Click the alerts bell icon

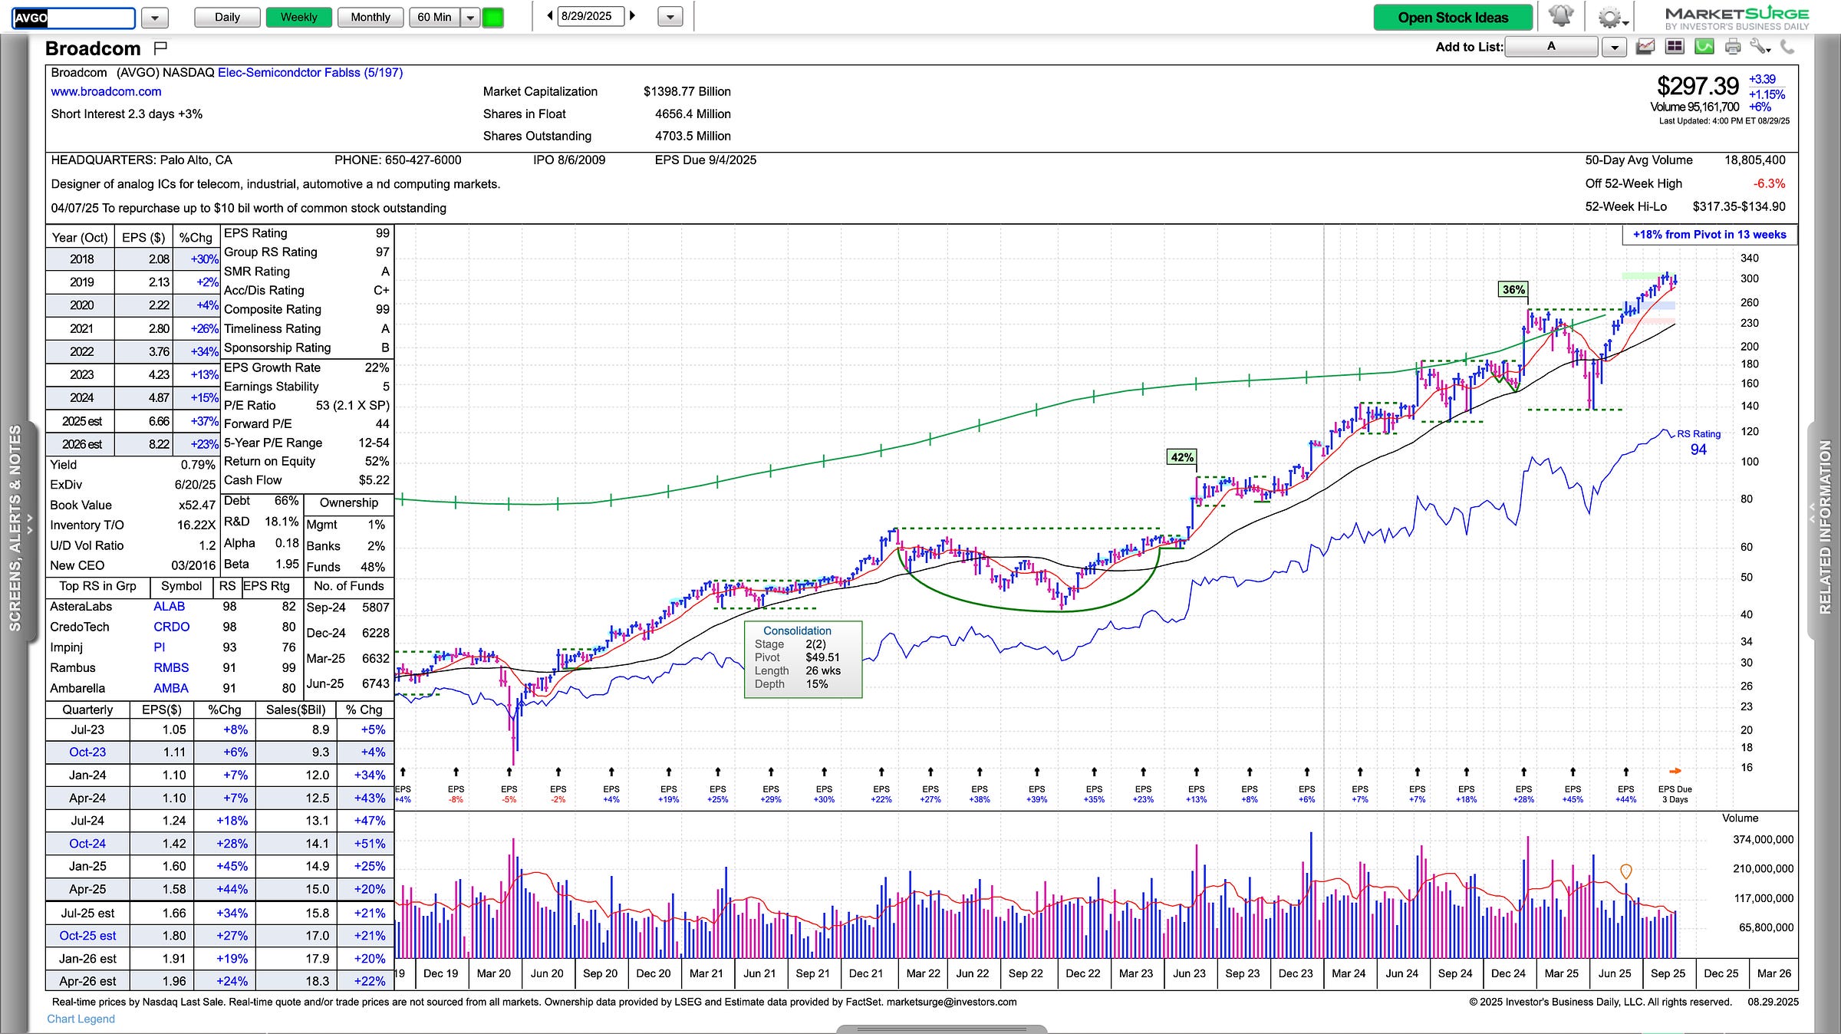(1561, 16)
